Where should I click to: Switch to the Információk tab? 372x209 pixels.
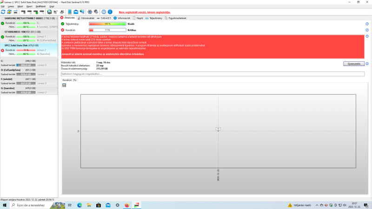pos(122,18)
